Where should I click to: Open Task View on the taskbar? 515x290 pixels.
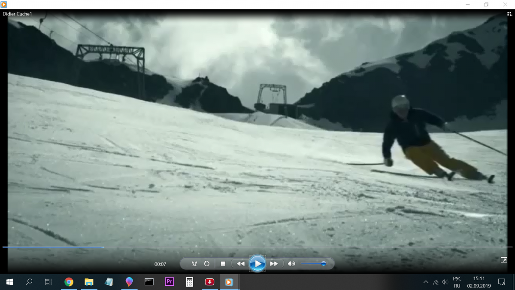(x=48, y=282)
